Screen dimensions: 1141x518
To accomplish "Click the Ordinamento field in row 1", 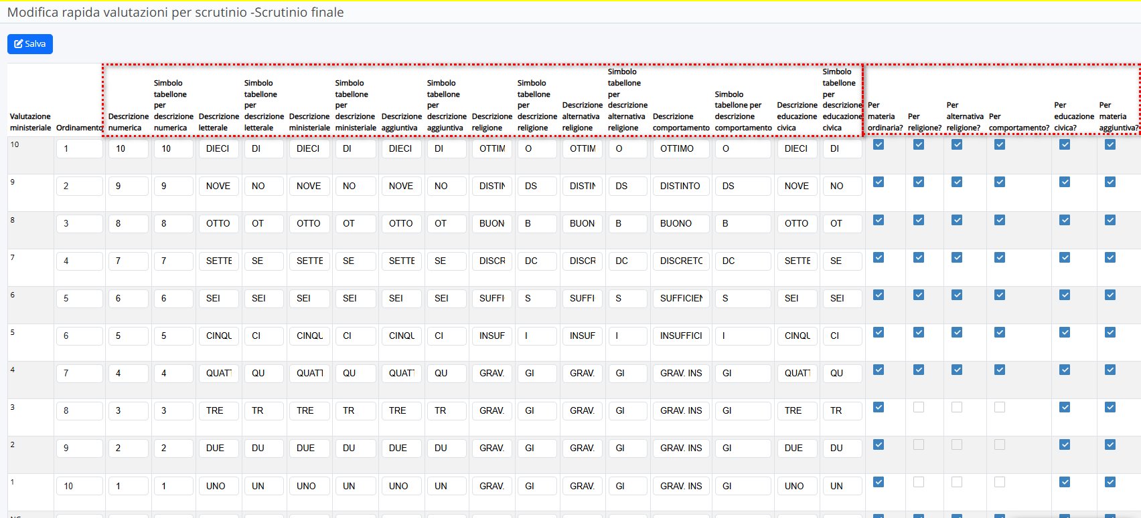I will click(x=80, y=486).
